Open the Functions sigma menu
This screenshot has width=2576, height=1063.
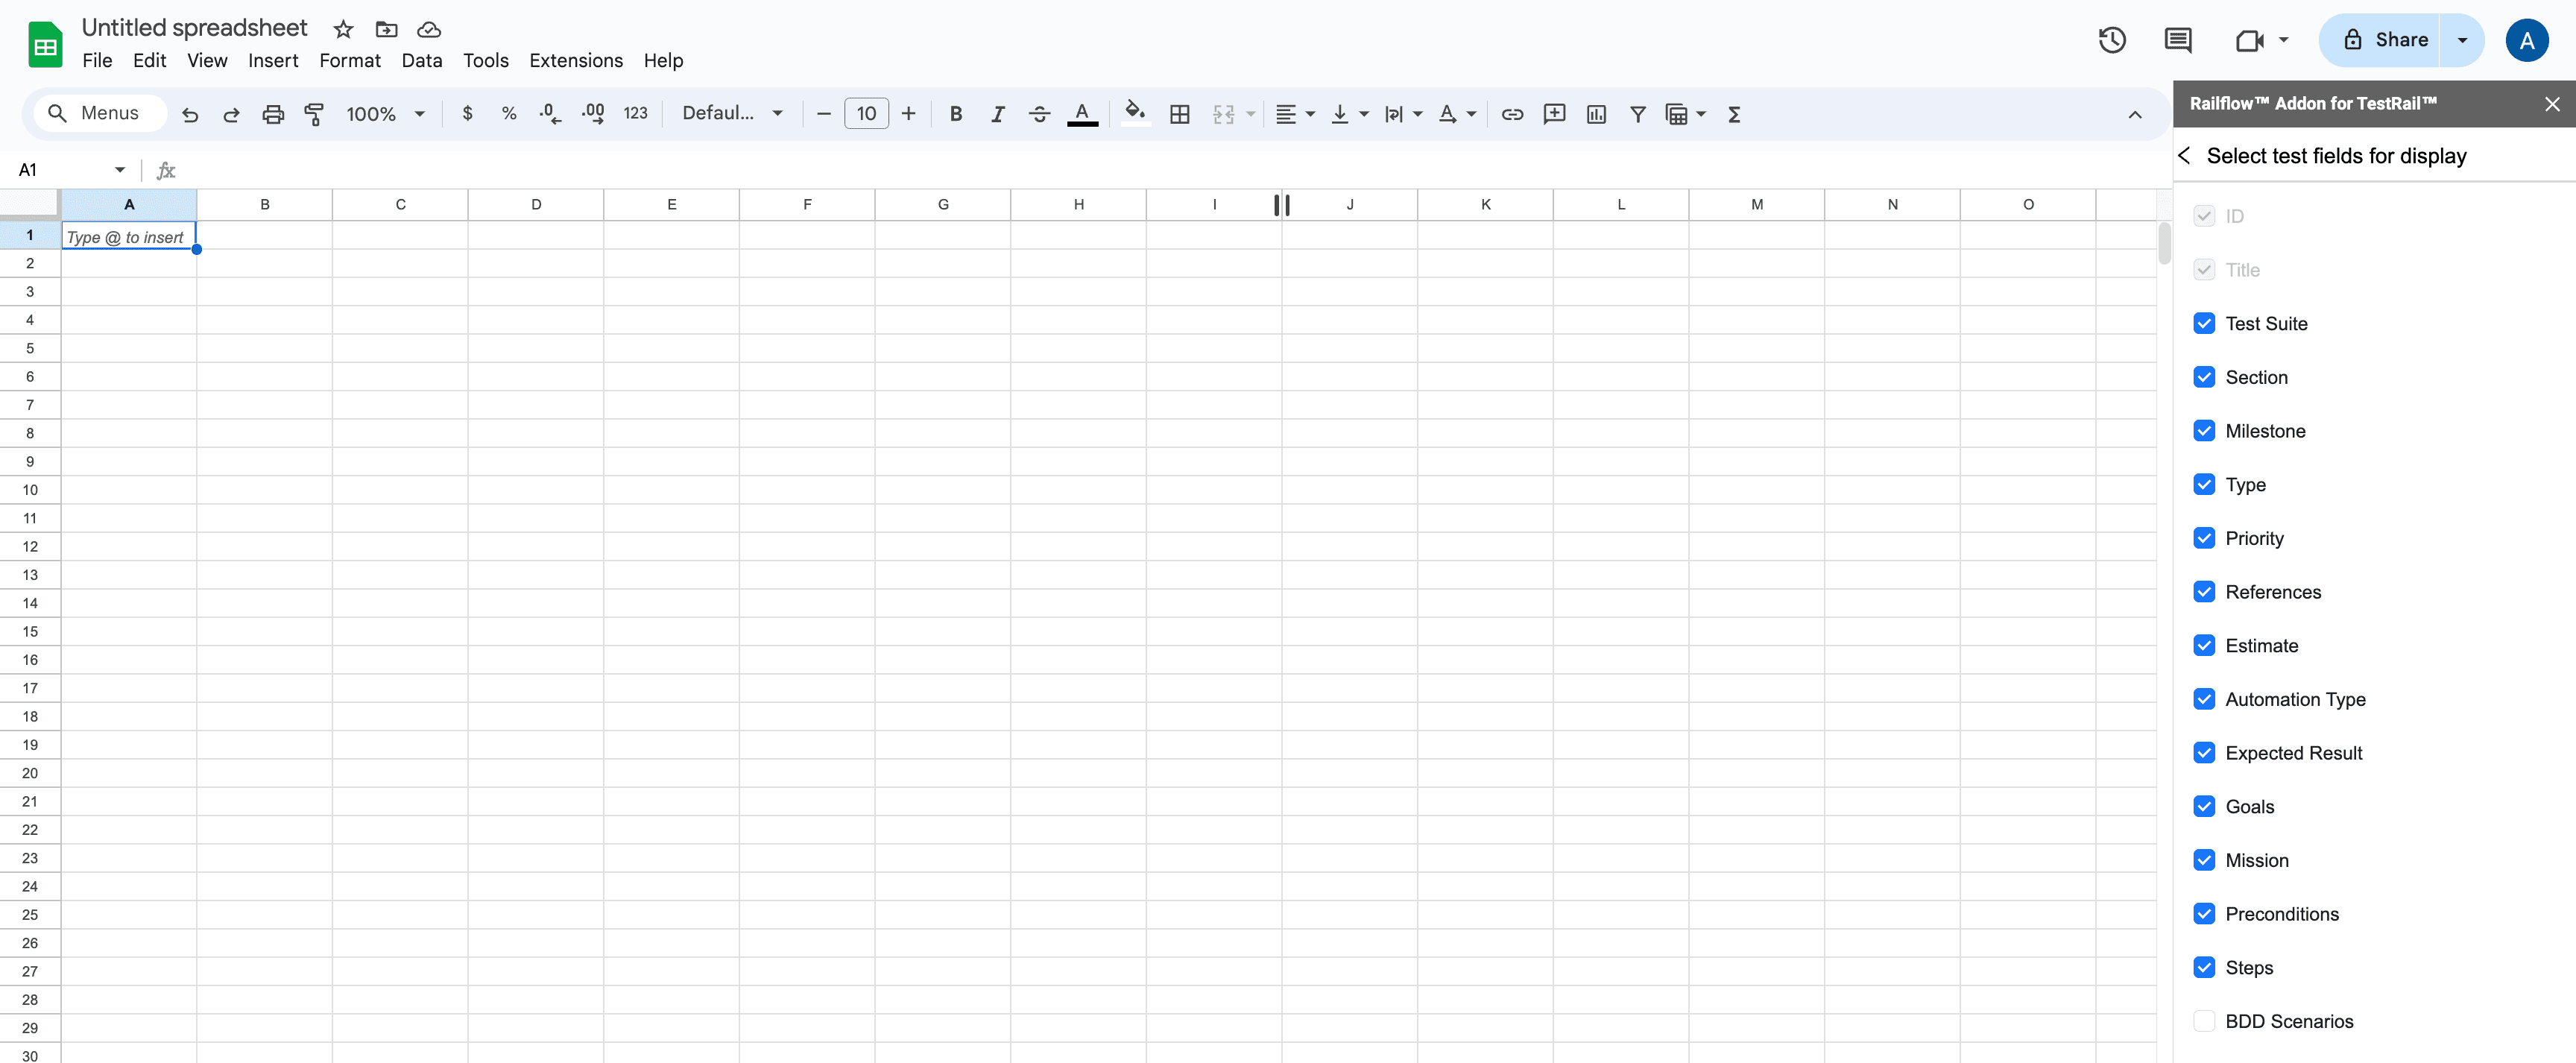(1734, 114)
